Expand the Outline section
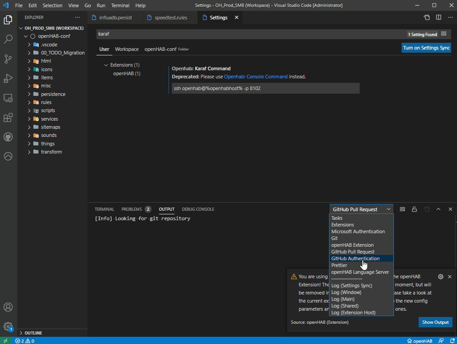The height and width of the screenshot is (344, 457). tap(33, 333)
